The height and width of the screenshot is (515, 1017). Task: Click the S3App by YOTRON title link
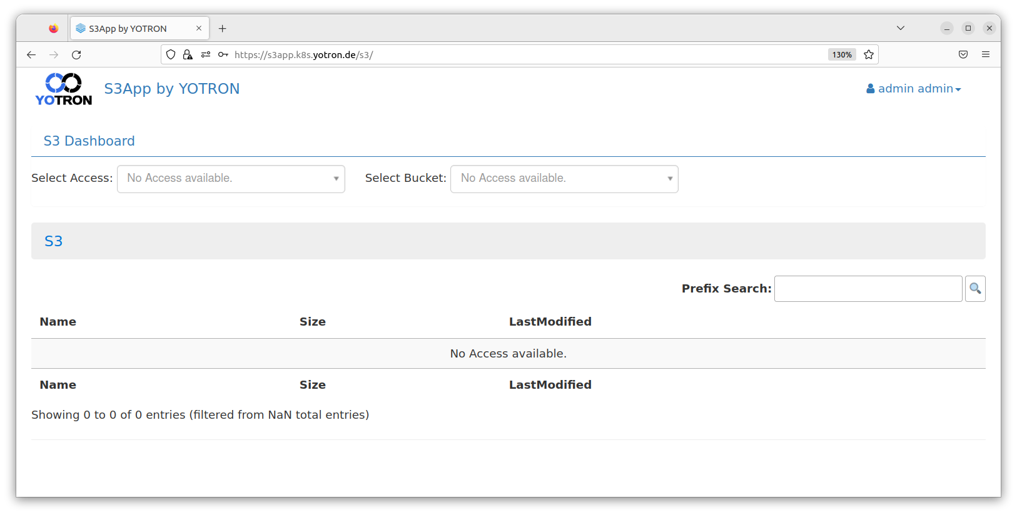point(172,89)
